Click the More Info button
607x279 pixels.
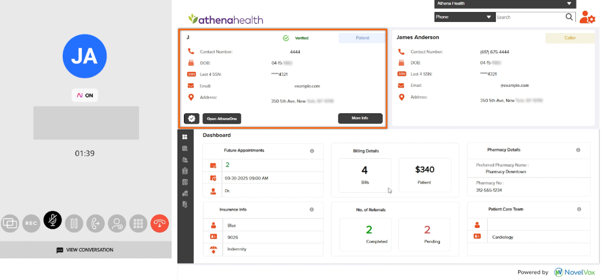[360, 119]
